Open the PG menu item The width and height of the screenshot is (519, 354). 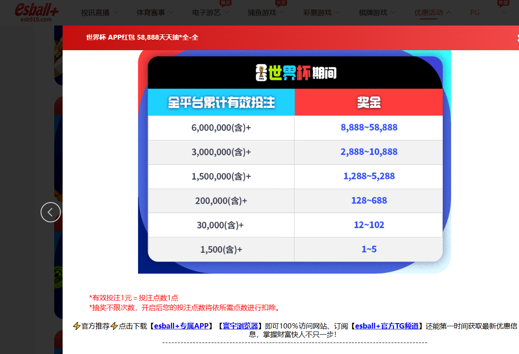(x=474, y=13)
